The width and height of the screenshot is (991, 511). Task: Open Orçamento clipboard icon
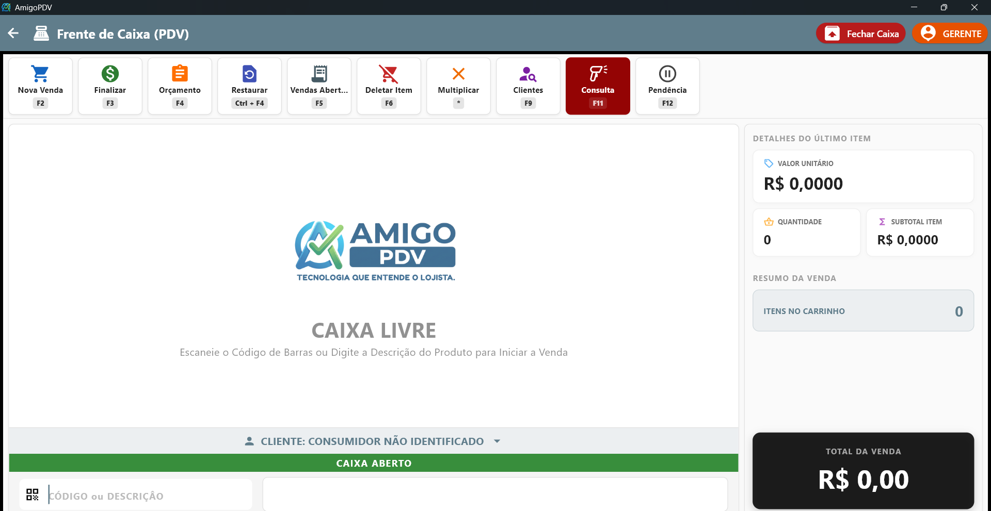180,73
